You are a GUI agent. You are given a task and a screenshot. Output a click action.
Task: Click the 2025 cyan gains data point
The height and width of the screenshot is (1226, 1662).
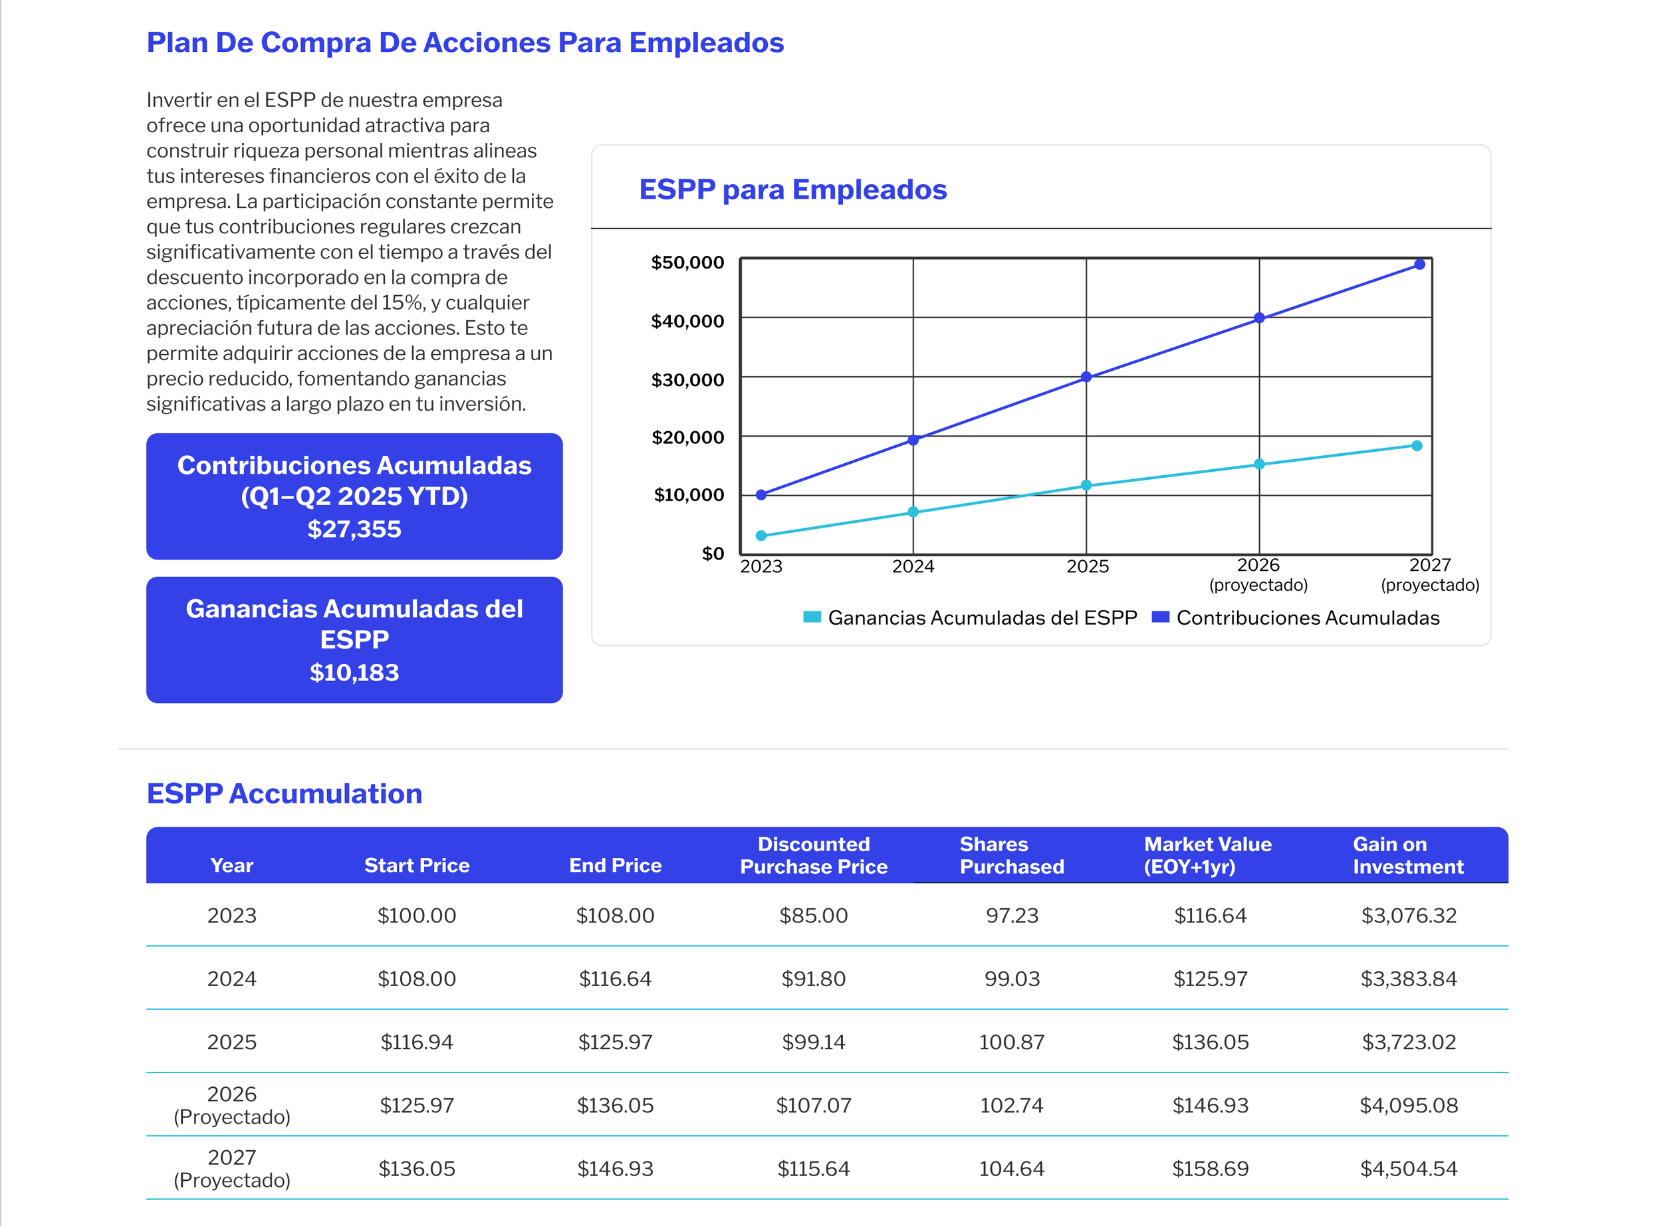click(1086, 485)
